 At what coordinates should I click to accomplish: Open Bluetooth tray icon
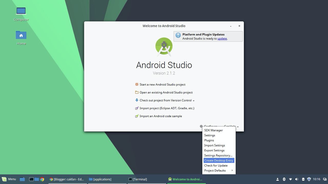284,179
